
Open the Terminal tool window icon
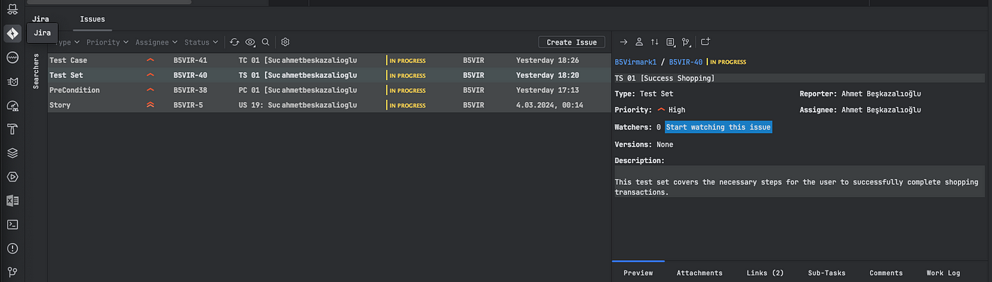pos(12,225)
